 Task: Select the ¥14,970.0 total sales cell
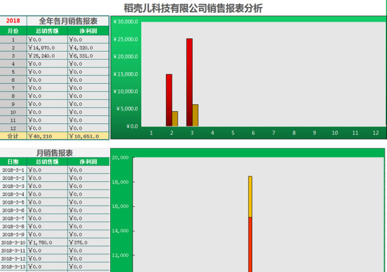coord(47,47)
